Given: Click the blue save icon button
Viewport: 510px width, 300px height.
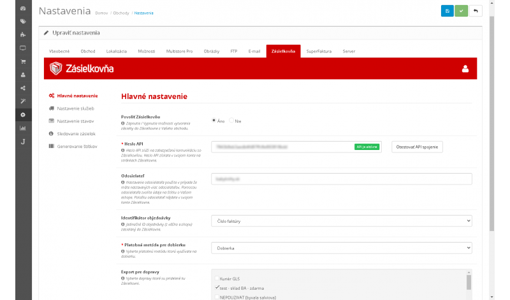Looking at the screenshot, I should (x=448, y=11).
